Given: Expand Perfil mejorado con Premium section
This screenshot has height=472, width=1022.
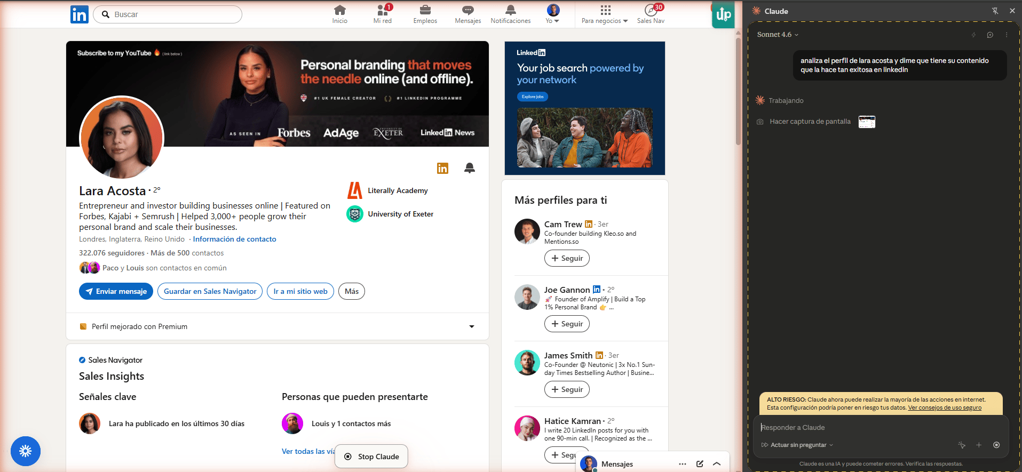Looking at the screenshot, I should click(x=472, y=326).
